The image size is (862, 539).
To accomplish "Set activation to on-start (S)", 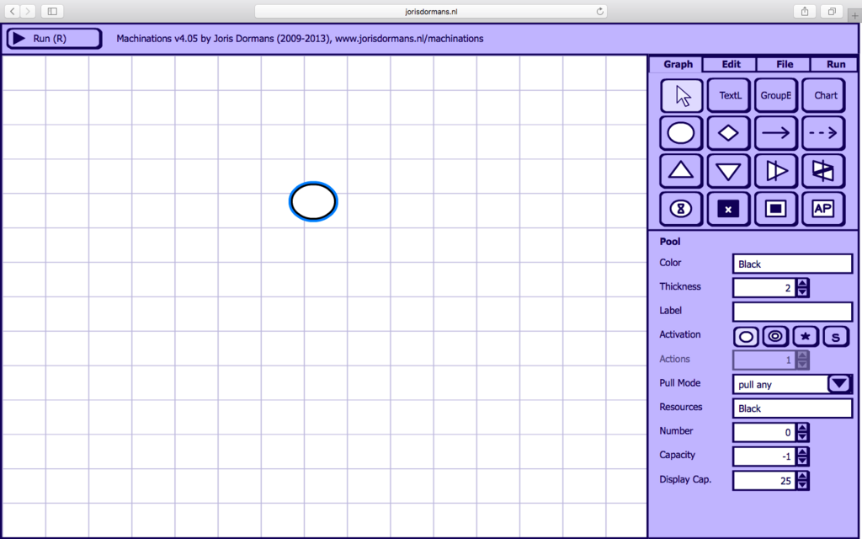I will (x=836, y=337).
